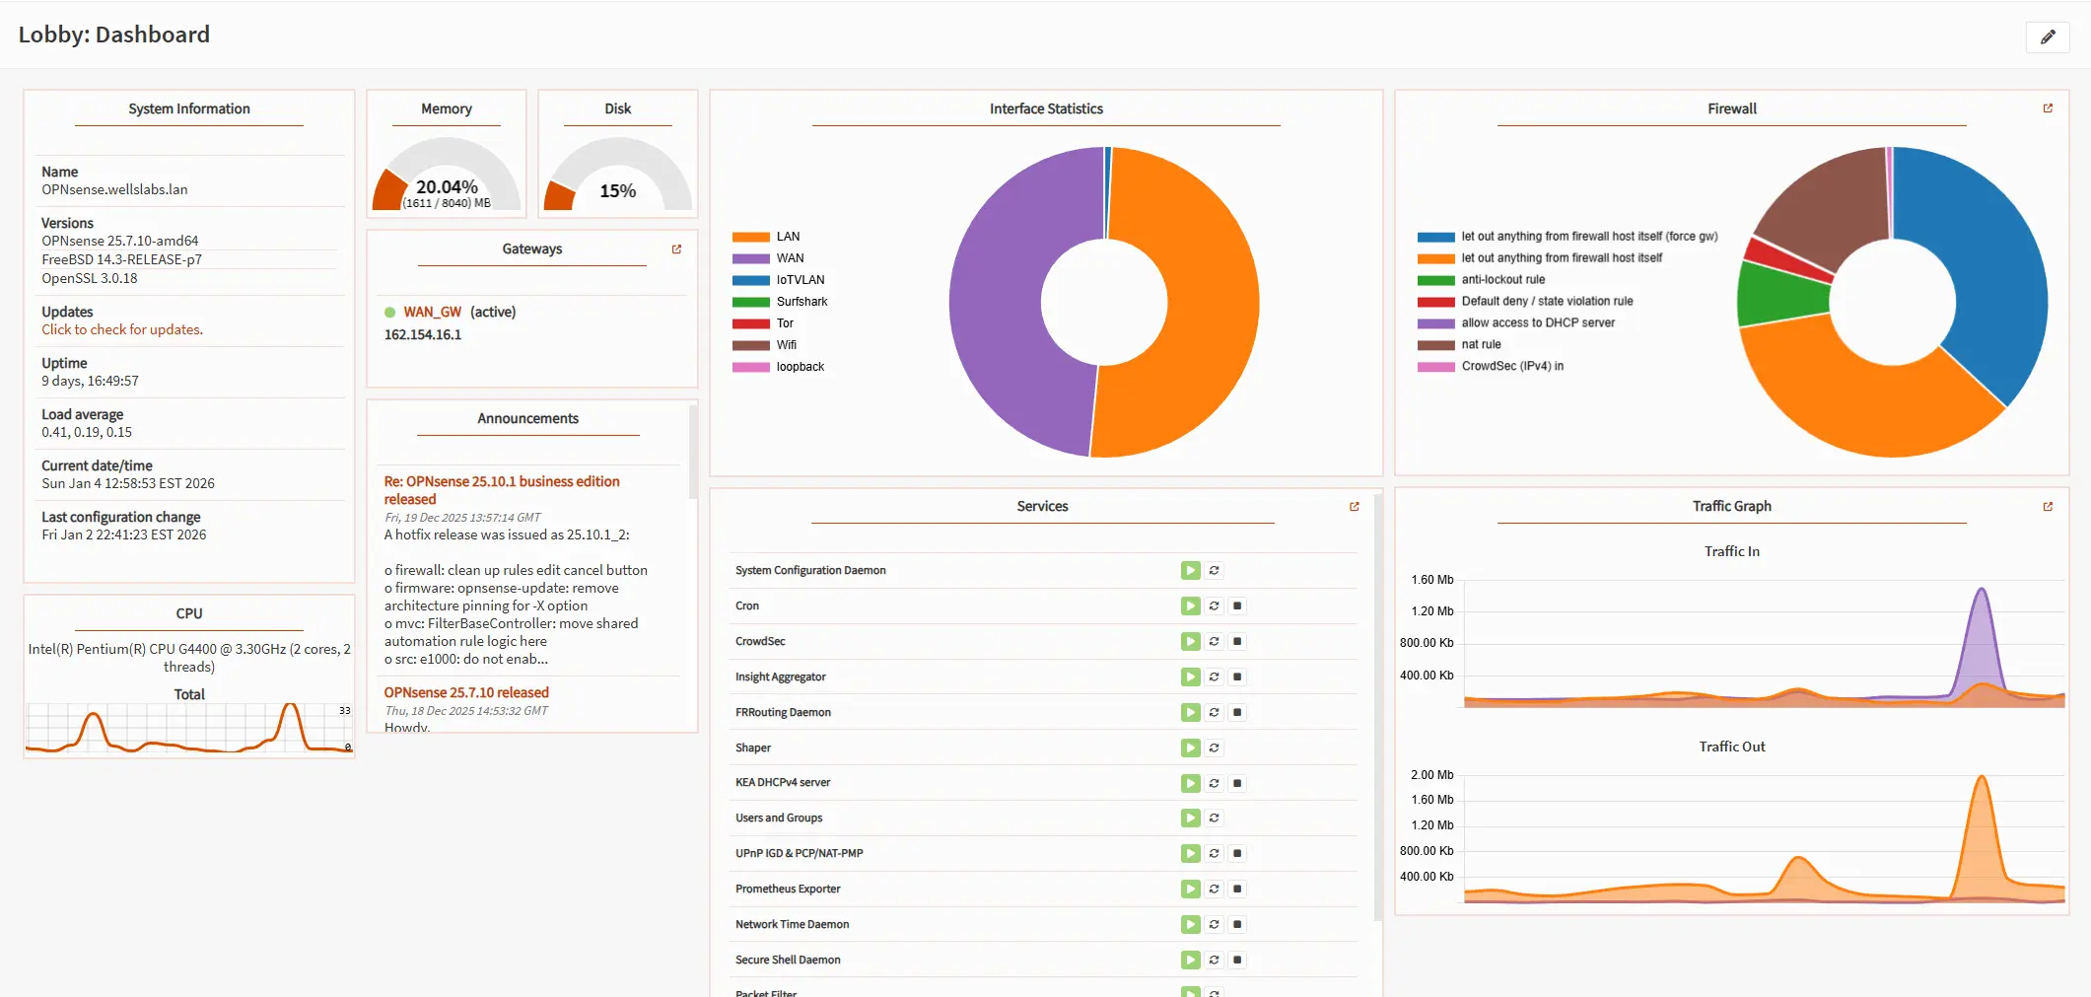The width and height of the screenshot is (2091, 997).
Task: Stop the Secure Shell Daemon service
Action: [x=1237, y=960]
